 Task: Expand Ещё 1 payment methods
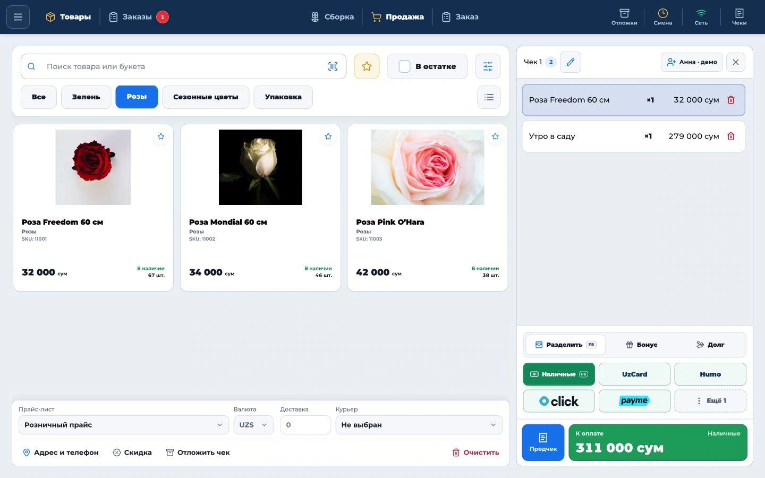click(710, 401)
